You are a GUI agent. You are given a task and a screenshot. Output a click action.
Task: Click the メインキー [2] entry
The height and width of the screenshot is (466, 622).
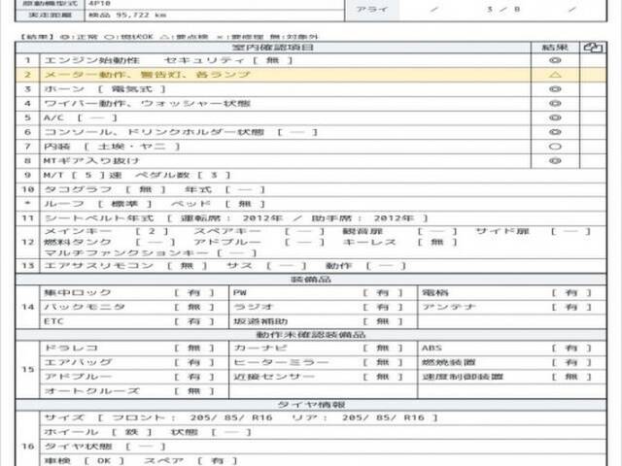[x=106, y=231]
